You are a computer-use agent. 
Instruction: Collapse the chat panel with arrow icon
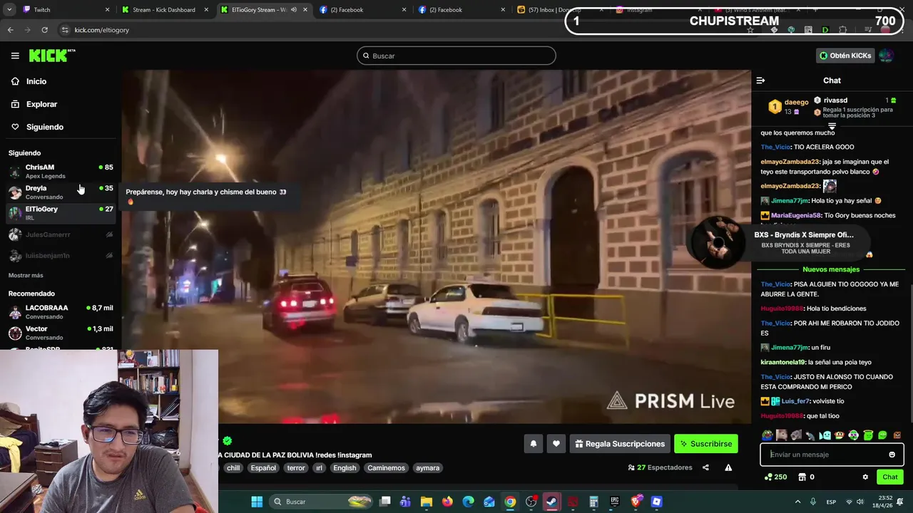coord(760,81)
